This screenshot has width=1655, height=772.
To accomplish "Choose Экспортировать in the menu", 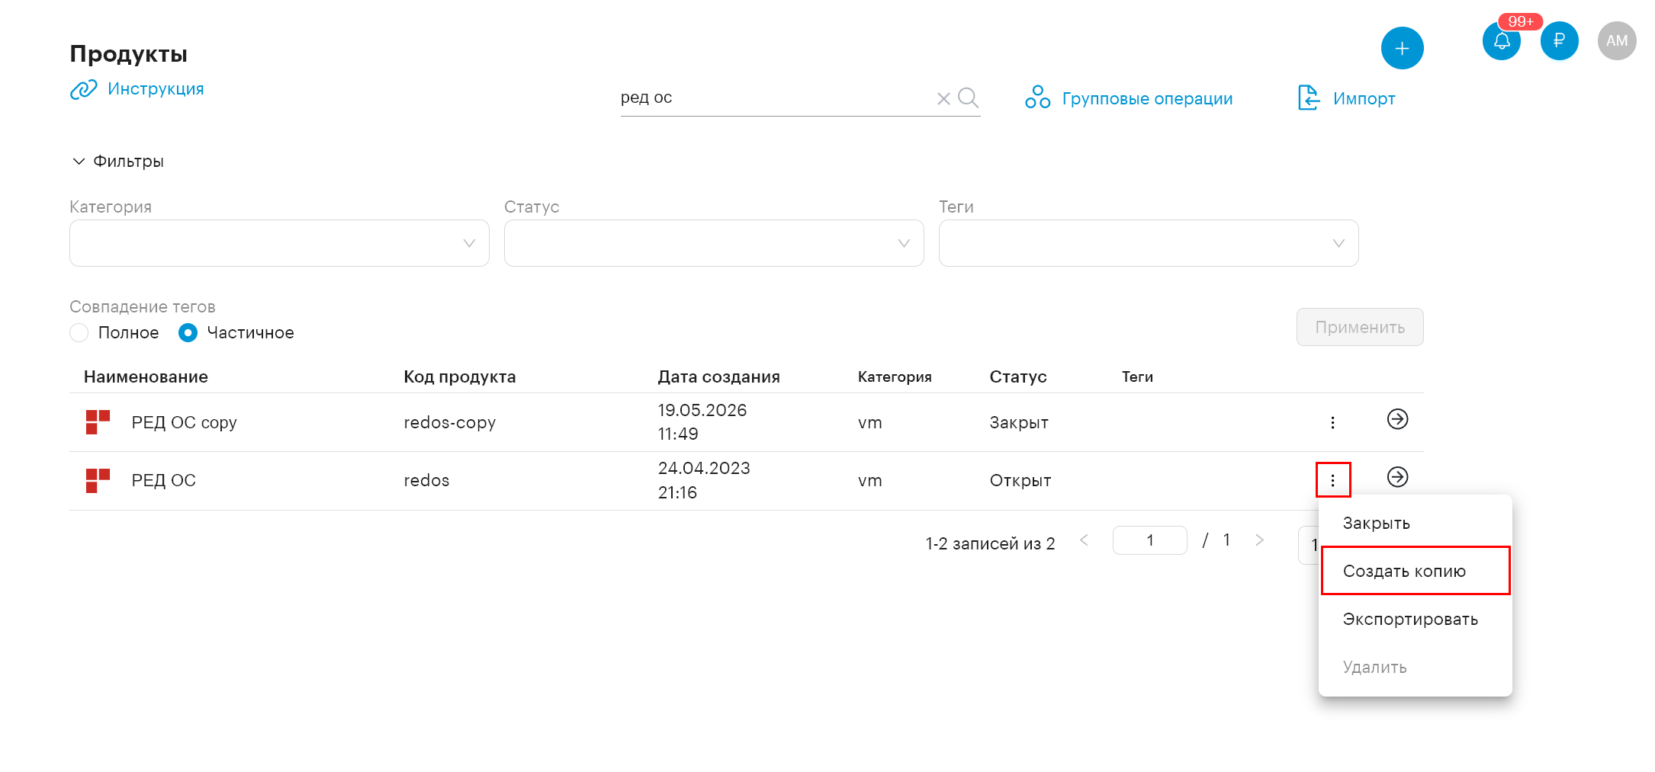I will (x=1415, y=620).
